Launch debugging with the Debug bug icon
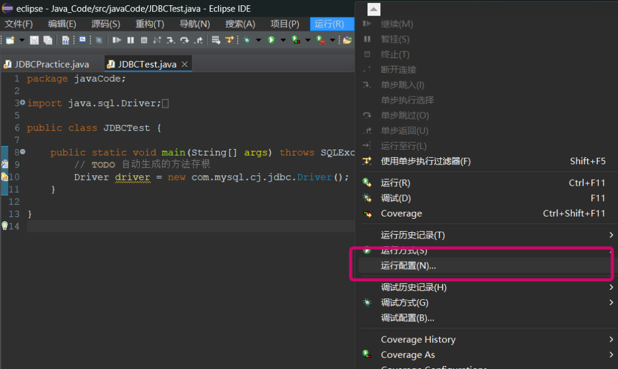The image size is (618, 369). (247, 40)
